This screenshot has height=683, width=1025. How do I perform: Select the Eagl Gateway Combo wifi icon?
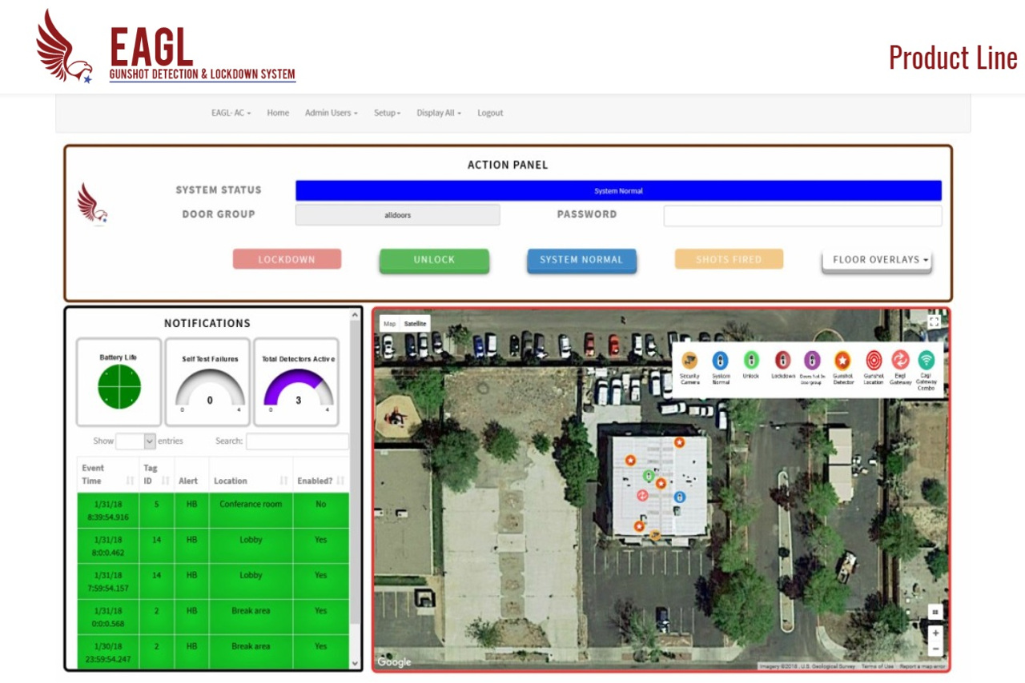tap(927, 360)
